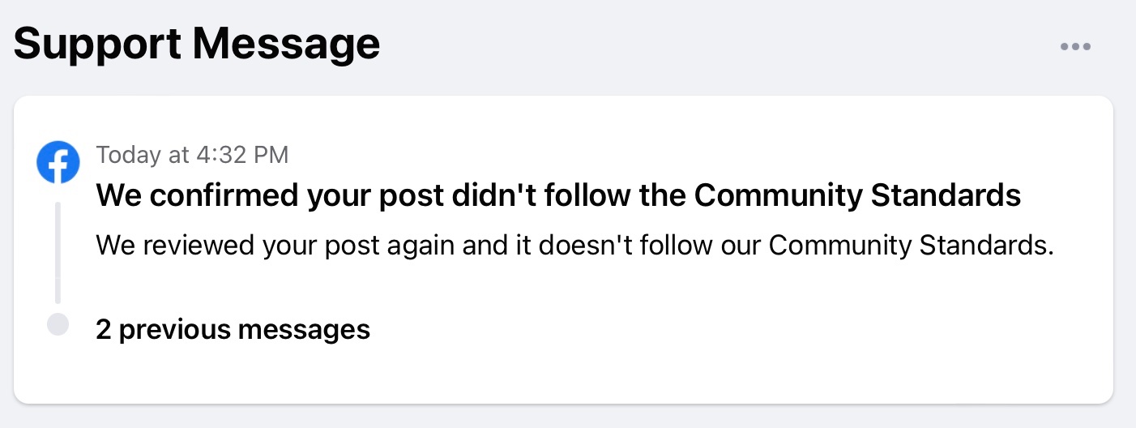Click the word 'previous' in thread summary
The width and height of the screenshot is (1136, 428).
click(x=178, y=329)
